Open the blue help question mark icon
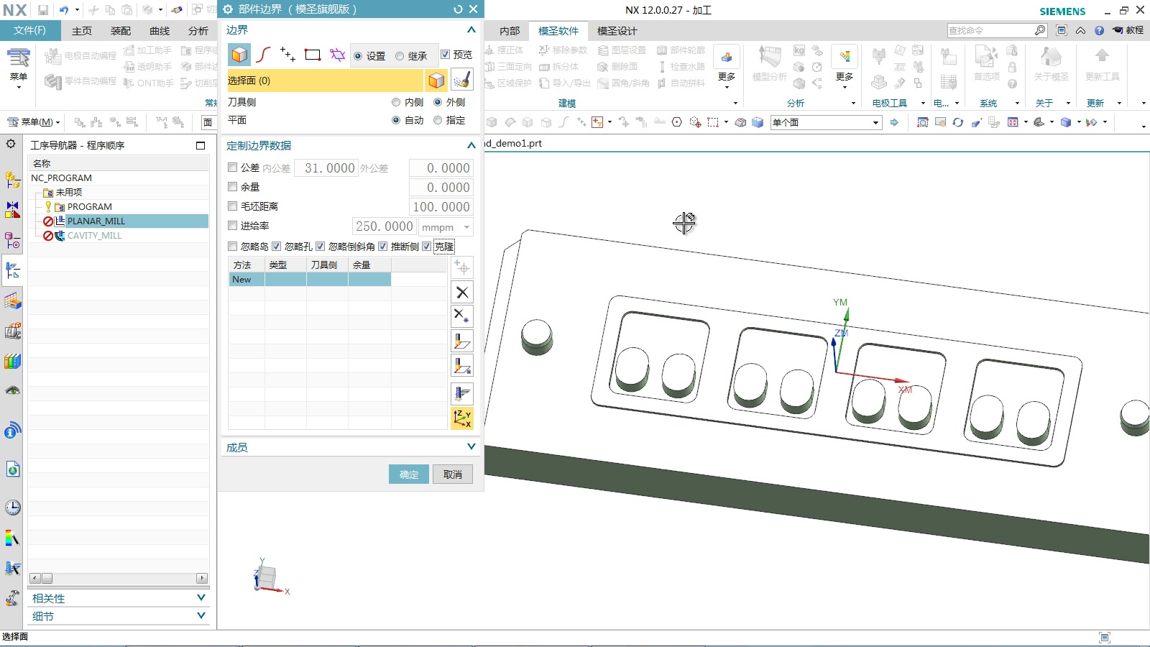The height and width of the screenshot is (647, 1150). (1099, 30)
